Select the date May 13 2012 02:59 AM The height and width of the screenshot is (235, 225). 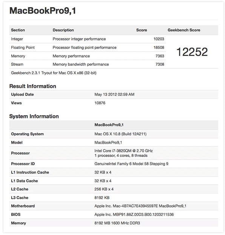[x=114, y=94]
